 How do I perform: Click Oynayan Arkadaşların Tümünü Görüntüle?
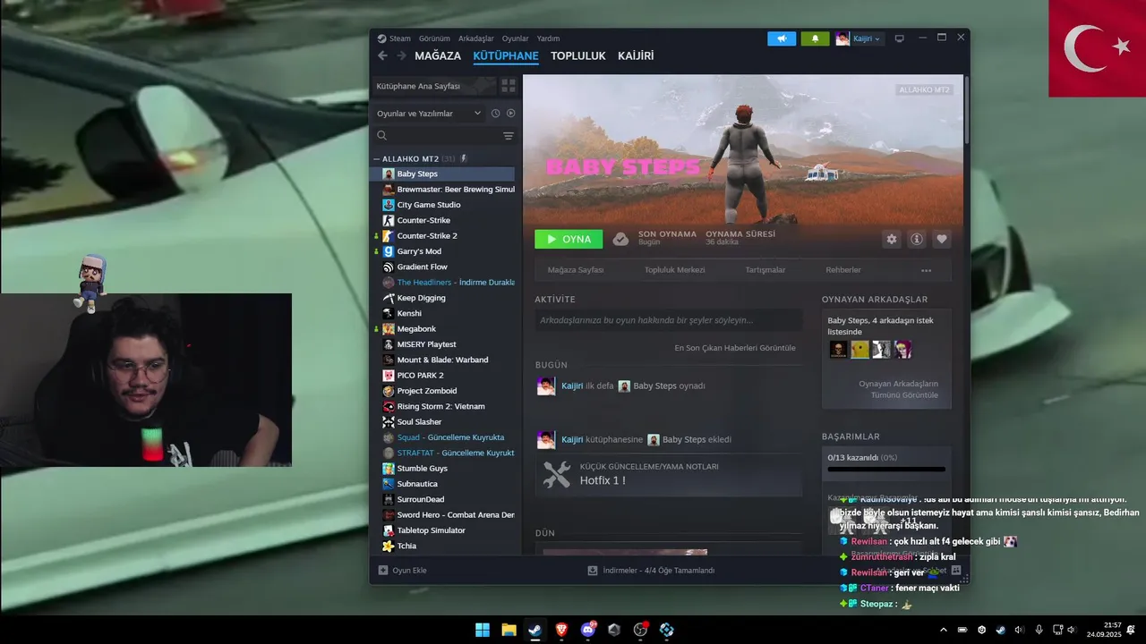click(x=899, y=389)
